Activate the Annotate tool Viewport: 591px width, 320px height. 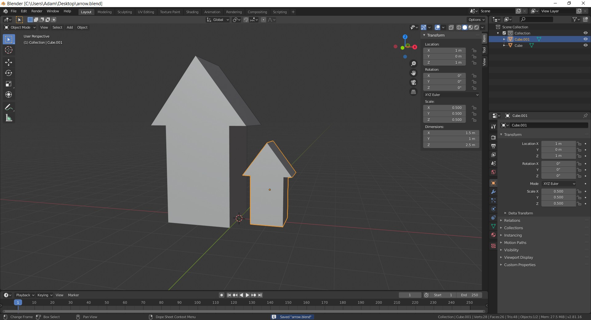click(x=9, y=107)
